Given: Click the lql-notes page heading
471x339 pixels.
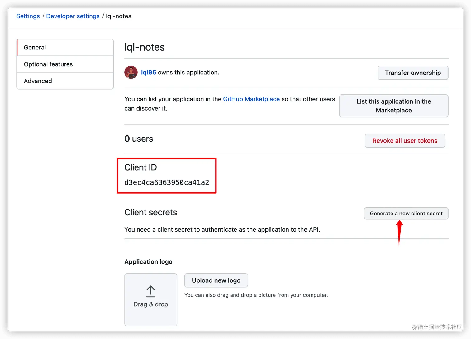Looking at the screenshot, I should pos(145,47).
